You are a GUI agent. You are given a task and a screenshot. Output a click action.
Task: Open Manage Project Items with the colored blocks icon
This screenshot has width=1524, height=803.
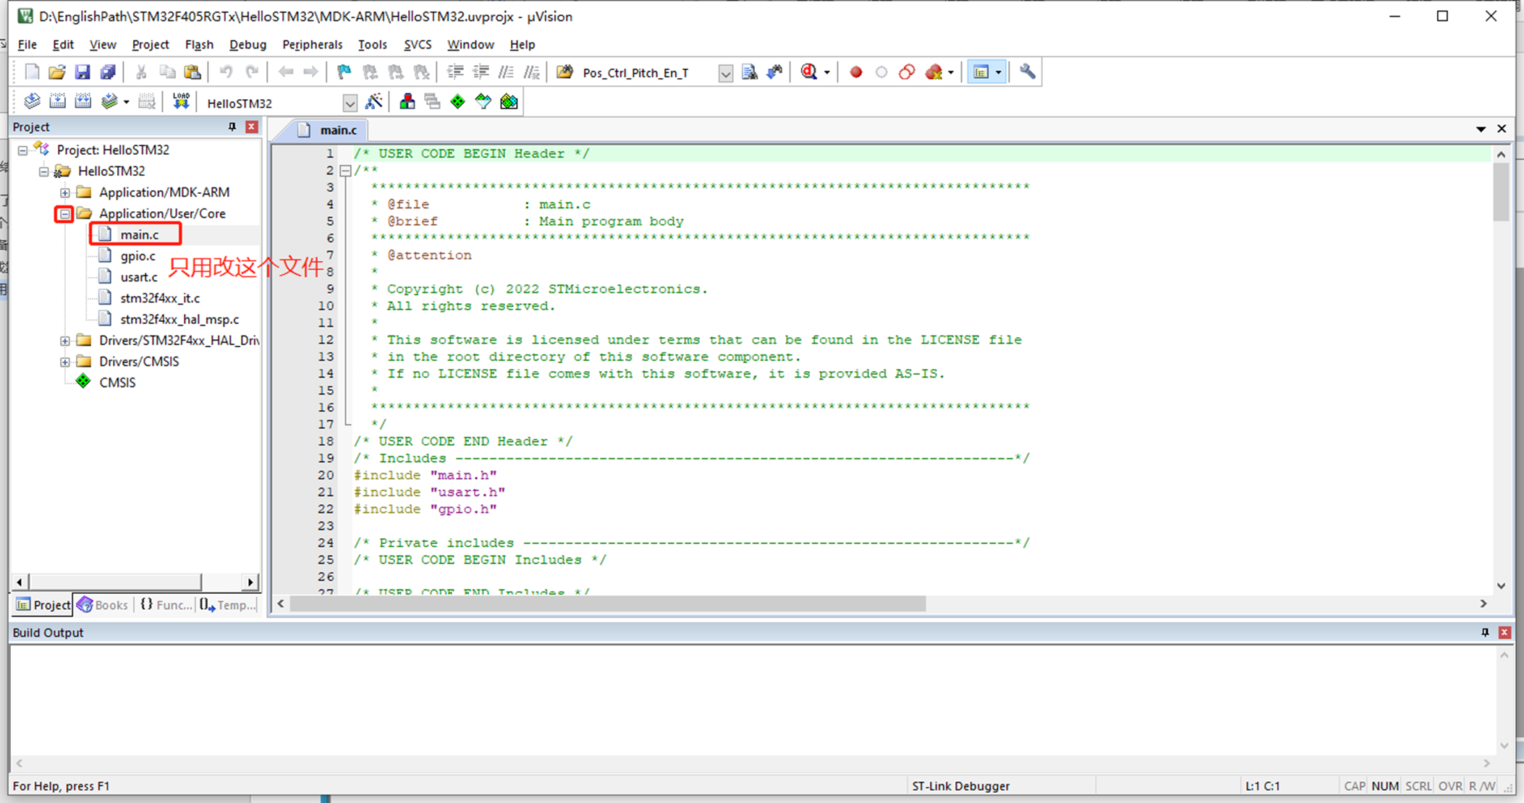(x=407, y=102)
